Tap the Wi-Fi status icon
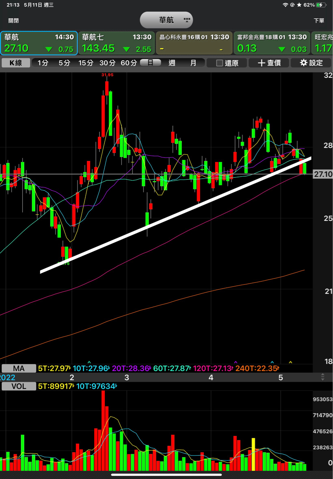The image size is (333, 479). coord(286,5)
